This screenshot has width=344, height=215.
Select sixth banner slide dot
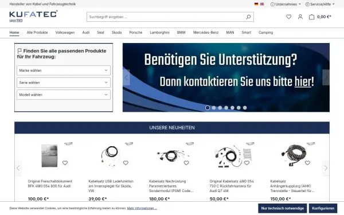[239, 108]
